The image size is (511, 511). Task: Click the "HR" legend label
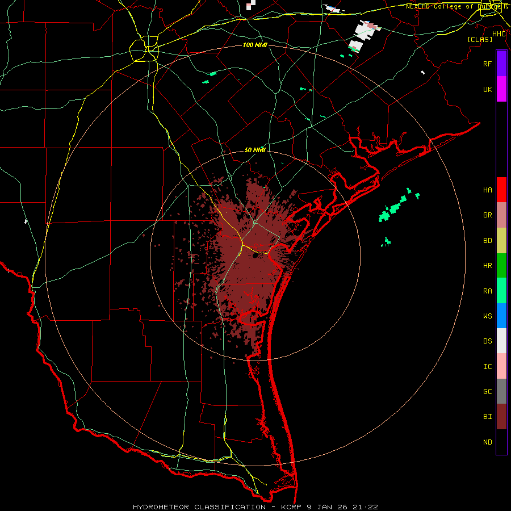487,266
